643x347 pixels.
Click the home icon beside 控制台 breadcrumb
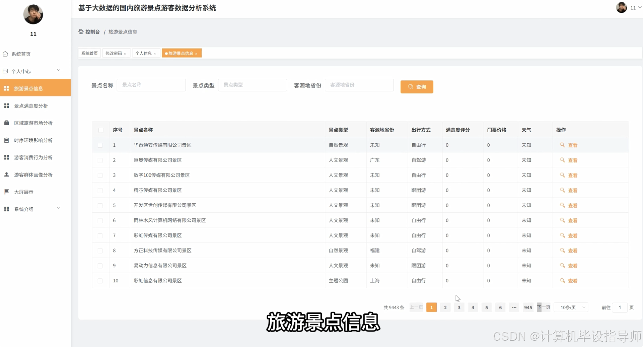pyautogui.click(x=81, y=31)
